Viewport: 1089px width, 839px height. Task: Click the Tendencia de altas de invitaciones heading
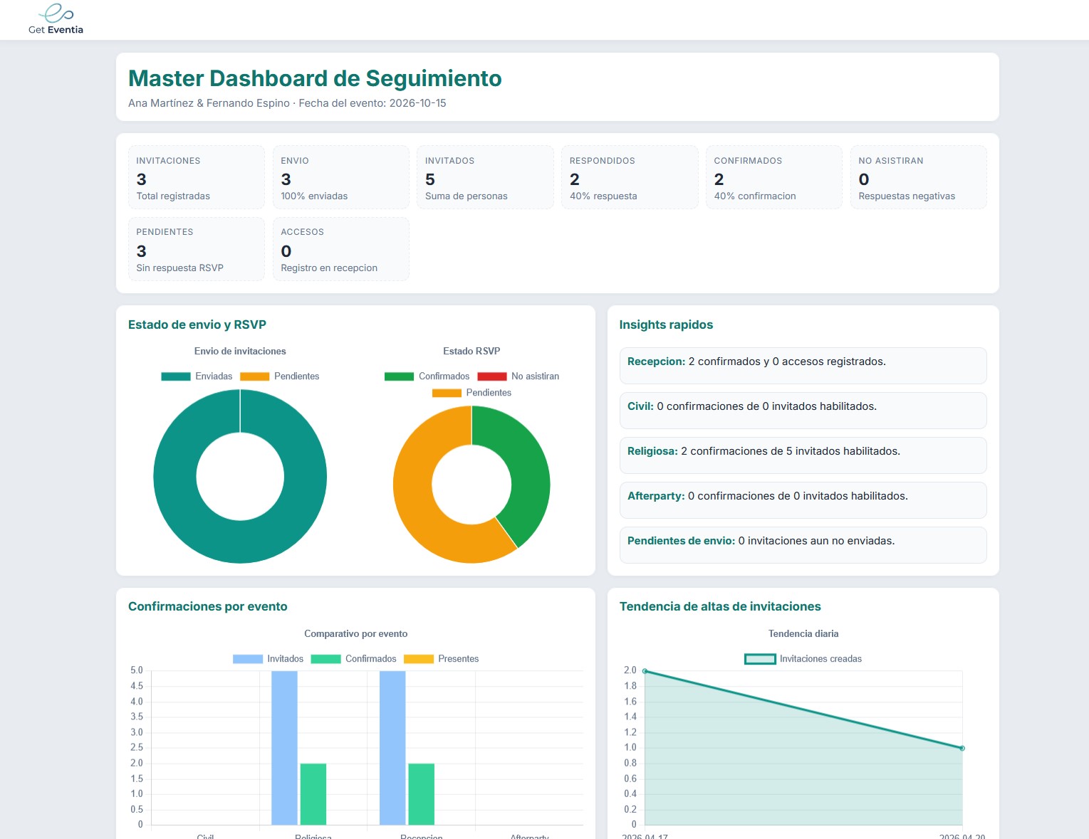720,606
